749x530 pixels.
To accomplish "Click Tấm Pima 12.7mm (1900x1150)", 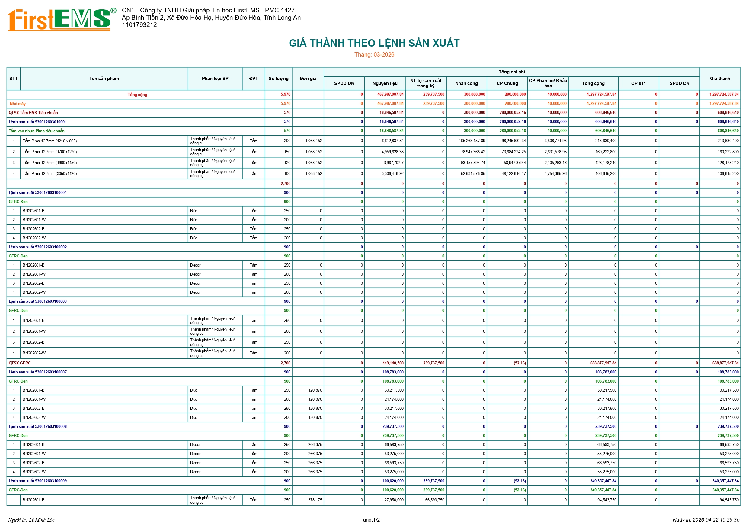I will coord(50,163).
